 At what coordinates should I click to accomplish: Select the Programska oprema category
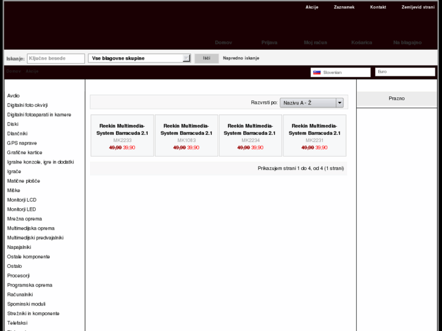click(x=30, y=285)
